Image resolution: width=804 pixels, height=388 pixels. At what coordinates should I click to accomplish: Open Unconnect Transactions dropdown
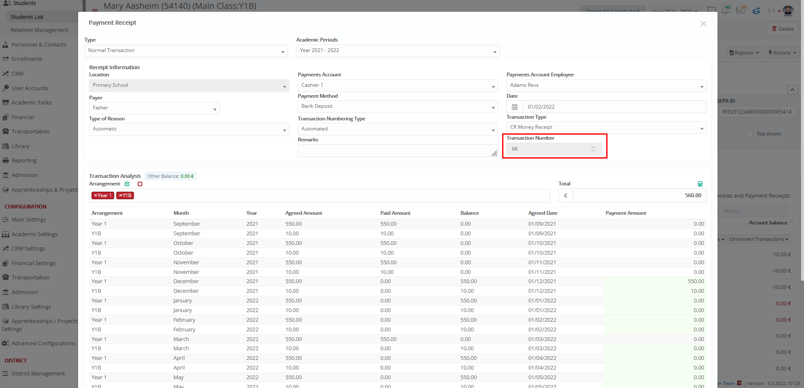[759, 239]
